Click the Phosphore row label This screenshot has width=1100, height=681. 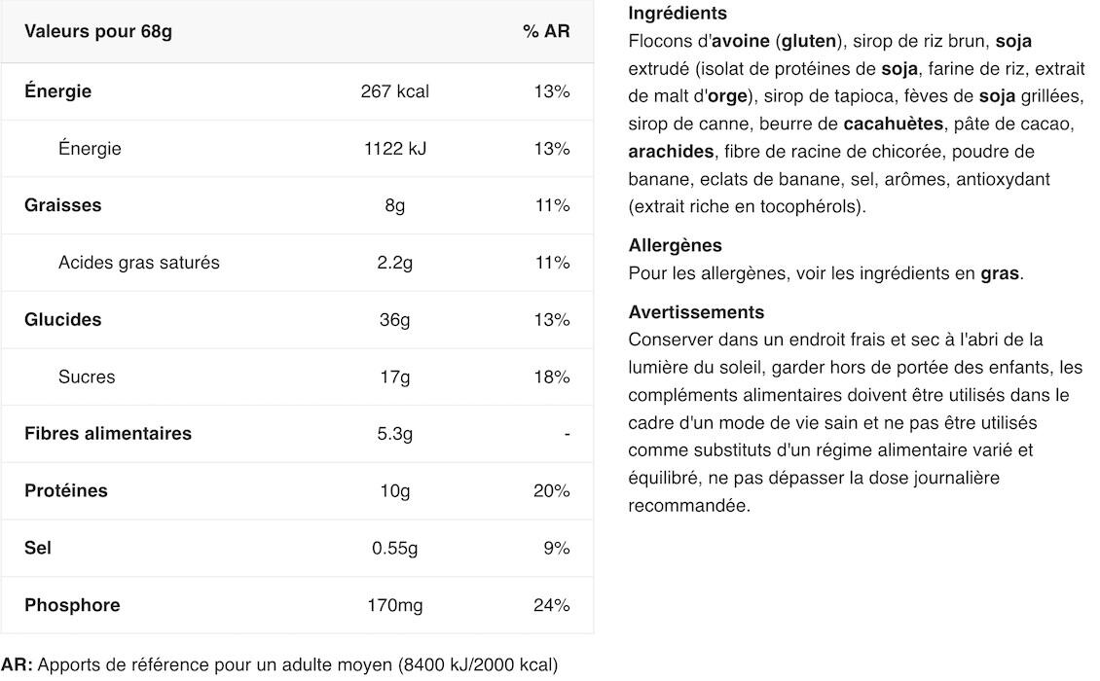pyautogui.click(x=72, y=605)
